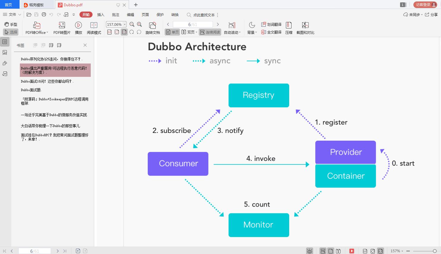Image resolution: width=441 pixels, height=254 pixels.
Task: Toggle 连续阅读 continuous reading mode
Action: (210, 32)
